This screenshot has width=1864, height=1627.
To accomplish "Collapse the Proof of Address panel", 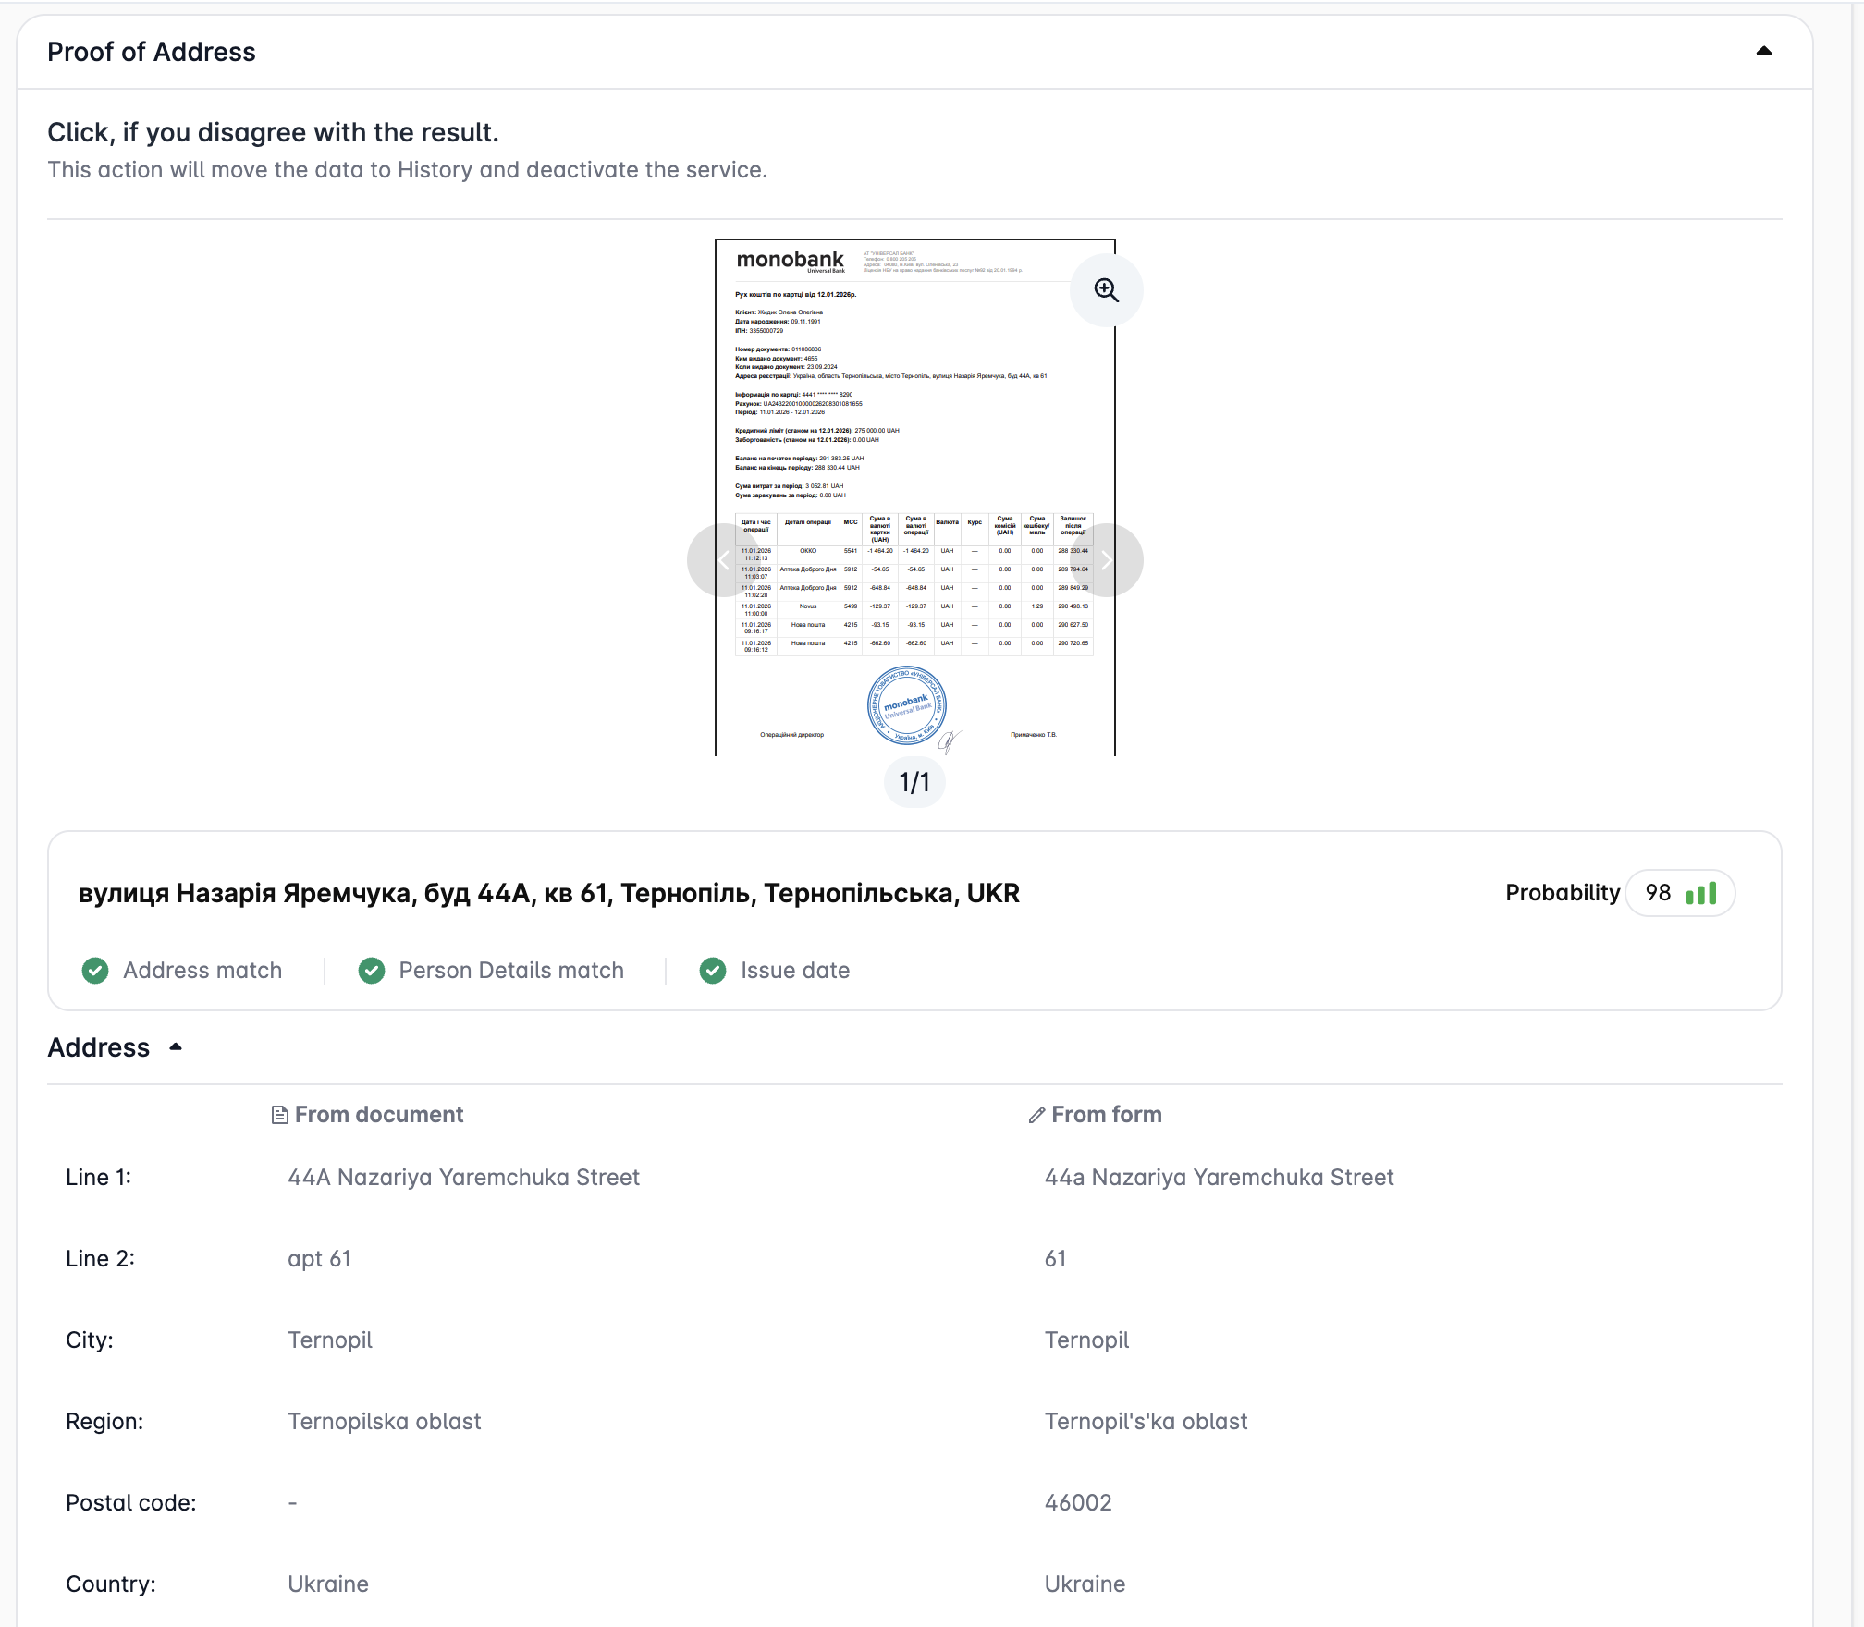I will tap(1763, 52).
